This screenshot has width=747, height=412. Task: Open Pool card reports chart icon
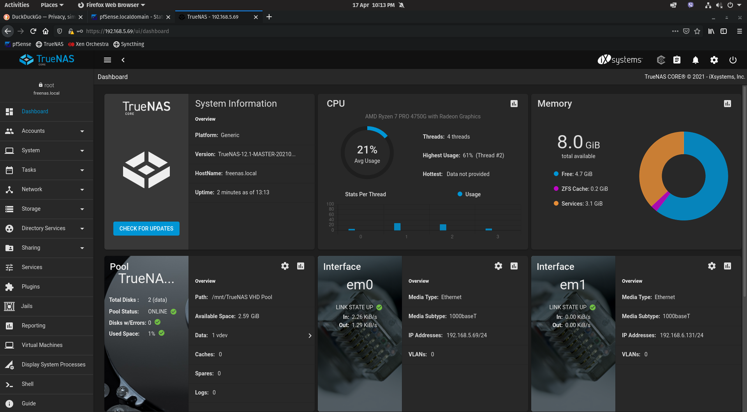click(x=301, y=266)
